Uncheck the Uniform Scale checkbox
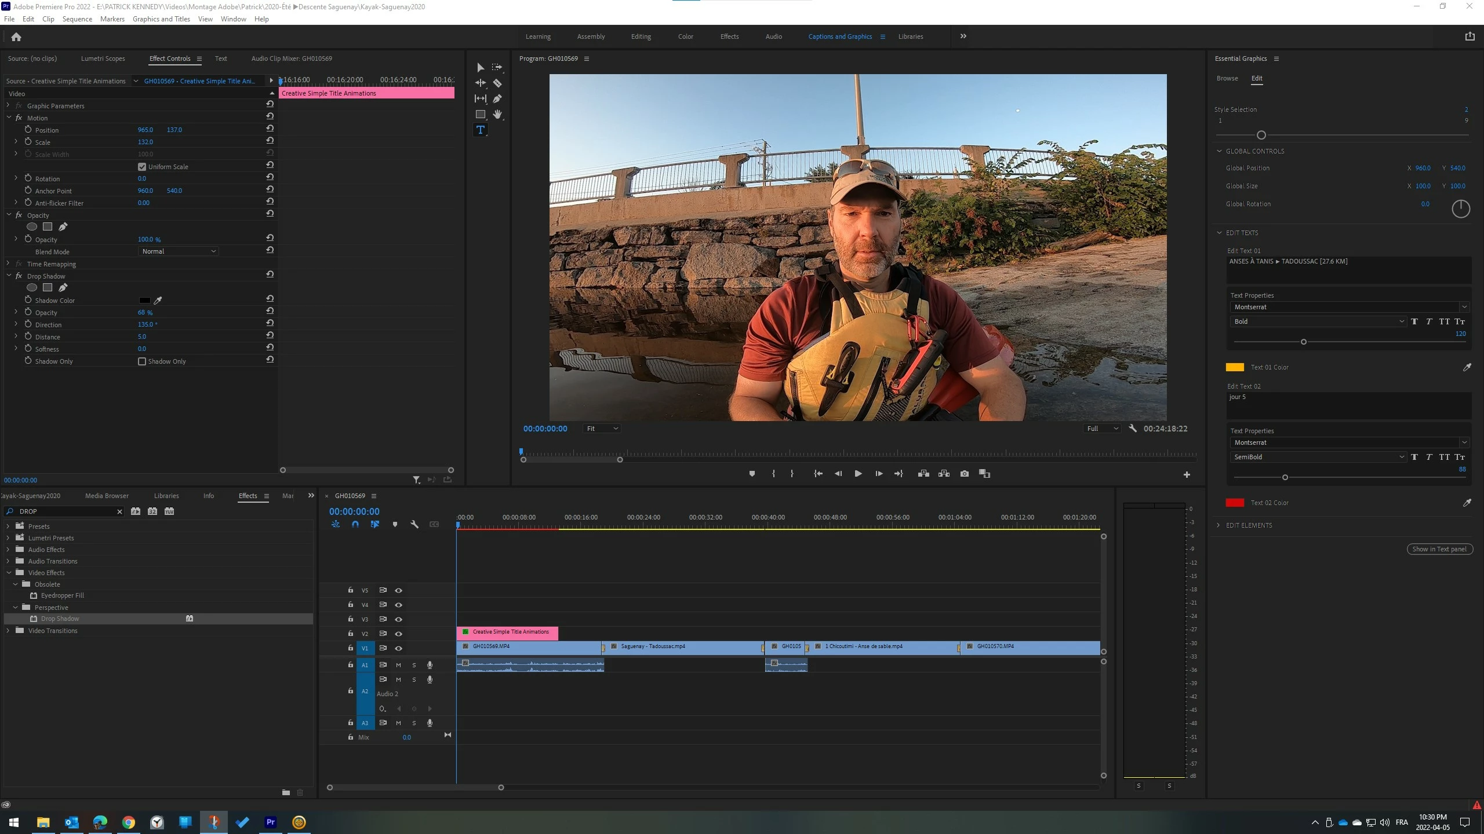Image resolution: width=1484 pixels, height=834 pixels. [x=142, y=167]
